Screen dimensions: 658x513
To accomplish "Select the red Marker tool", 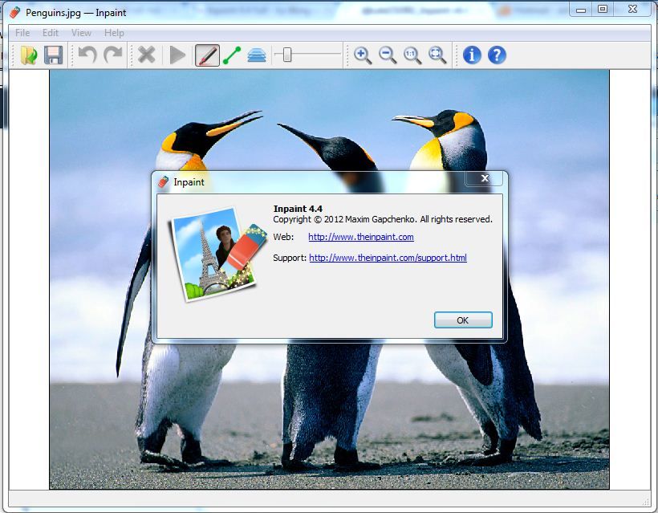I will click(x=206, y=55).
